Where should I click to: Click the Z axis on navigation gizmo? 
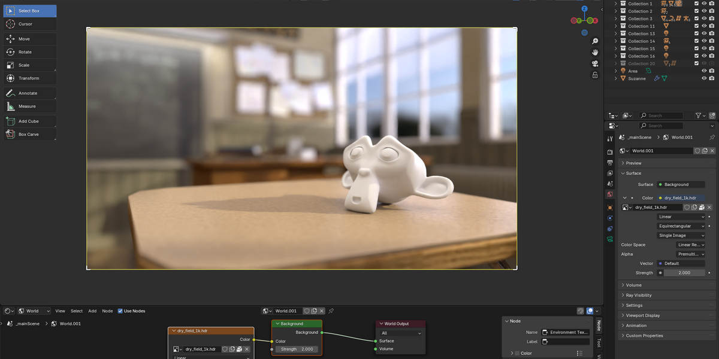[x=585, y=9]
